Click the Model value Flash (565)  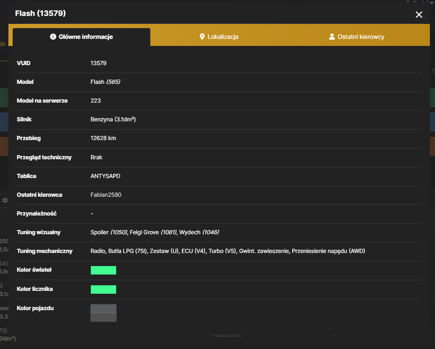105,82
